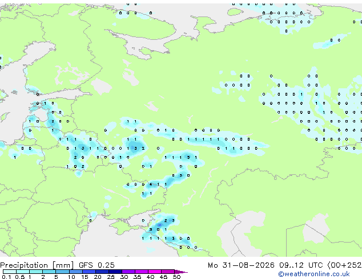Click the '0.25' model resolution value
The width and height of the screenshot is (362, 279).
click(106, 265)
